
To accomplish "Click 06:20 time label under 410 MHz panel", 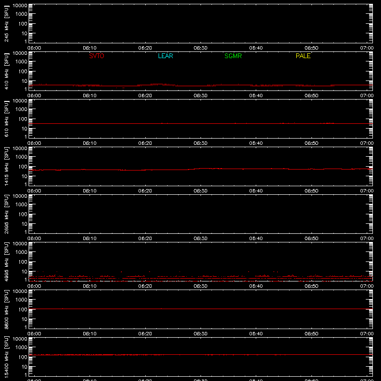I will 145,96.
